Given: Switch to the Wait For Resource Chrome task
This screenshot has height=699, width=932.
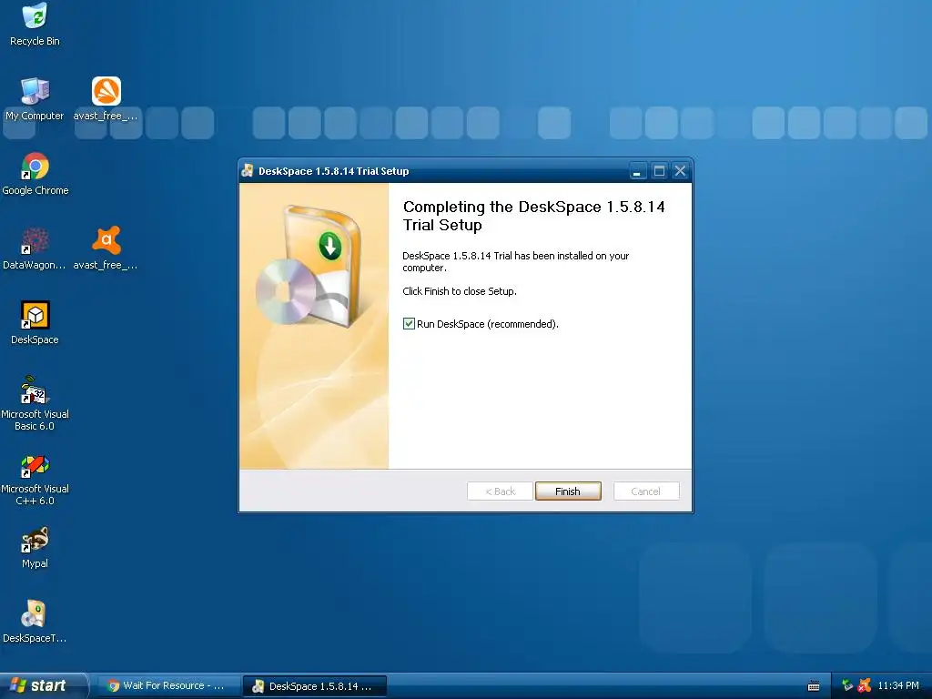Looking at the screenshot, I should pos(168,685).
